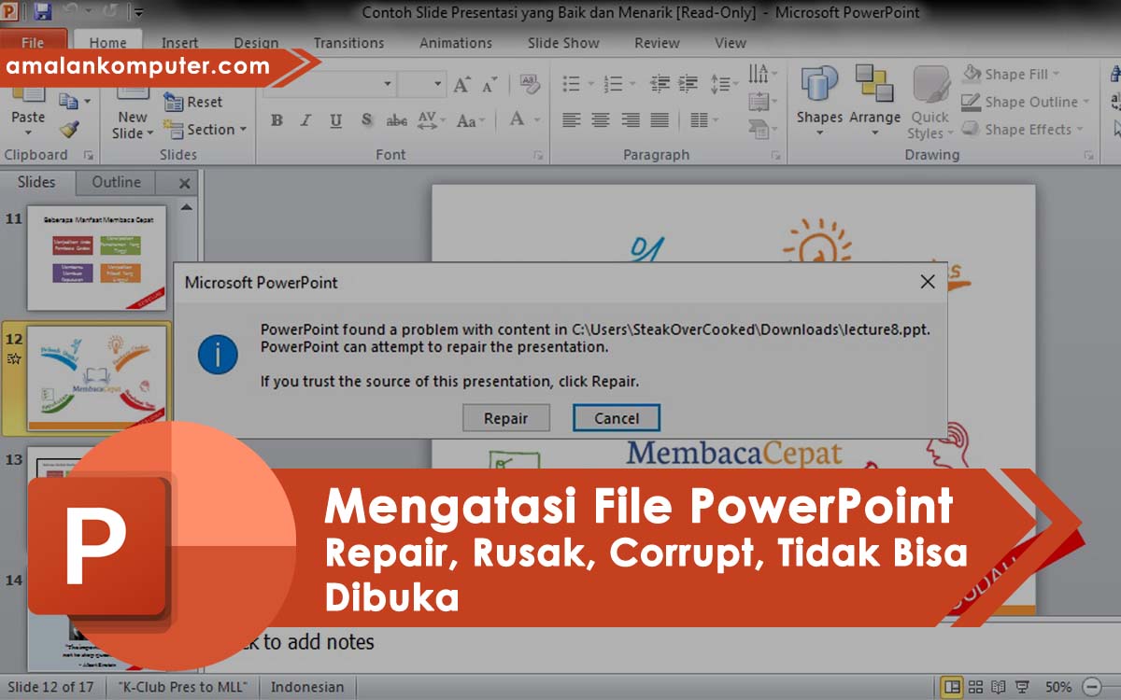Click the Increase List Level icon

tap(688, 84)
